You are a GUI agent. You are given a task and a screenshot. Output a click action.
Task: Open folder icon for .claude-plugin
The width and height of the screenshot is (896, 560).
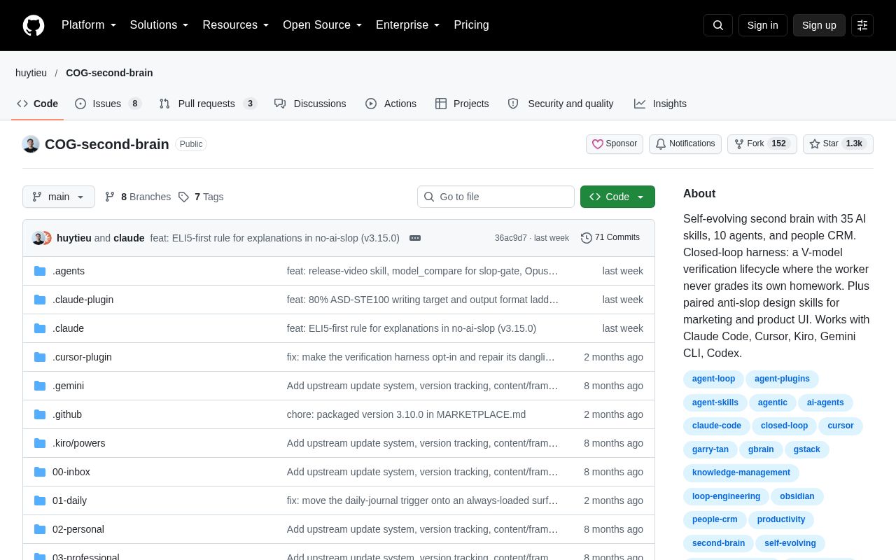click(40, 300)
